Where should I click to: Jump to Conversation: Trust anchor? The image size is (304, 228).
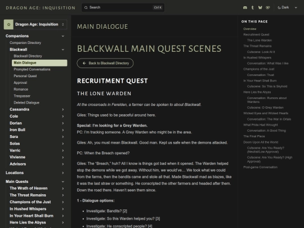(x=261, y=75)
